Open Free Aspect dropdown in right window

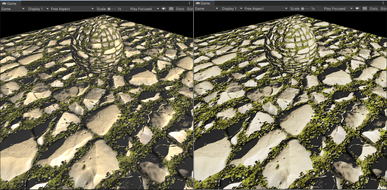pos(266,8)
